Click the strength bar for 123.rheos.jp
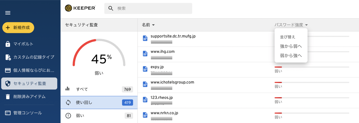 coord(312,98)
